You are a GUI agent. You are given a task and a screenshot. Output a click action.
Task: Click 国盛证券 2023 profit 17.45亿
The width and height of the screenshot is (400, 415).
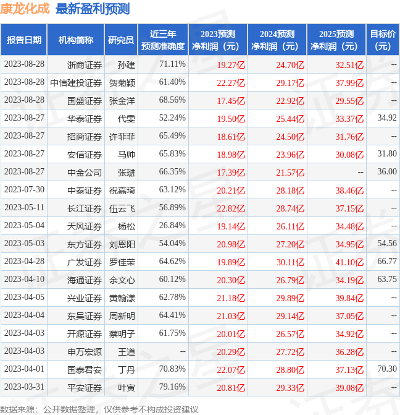pyautogui.click(x=231, y=101)
